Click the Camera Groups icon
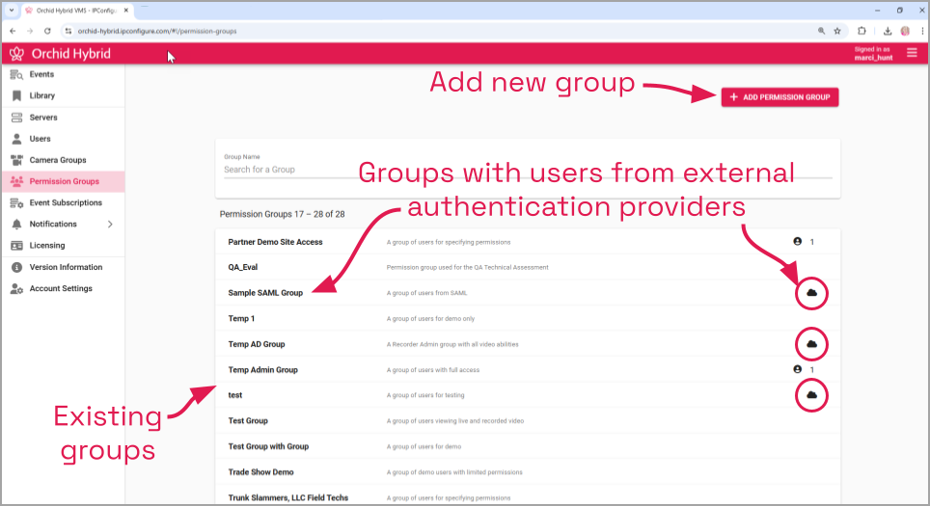This screenshot has width=930, height=506. point(16,160)
